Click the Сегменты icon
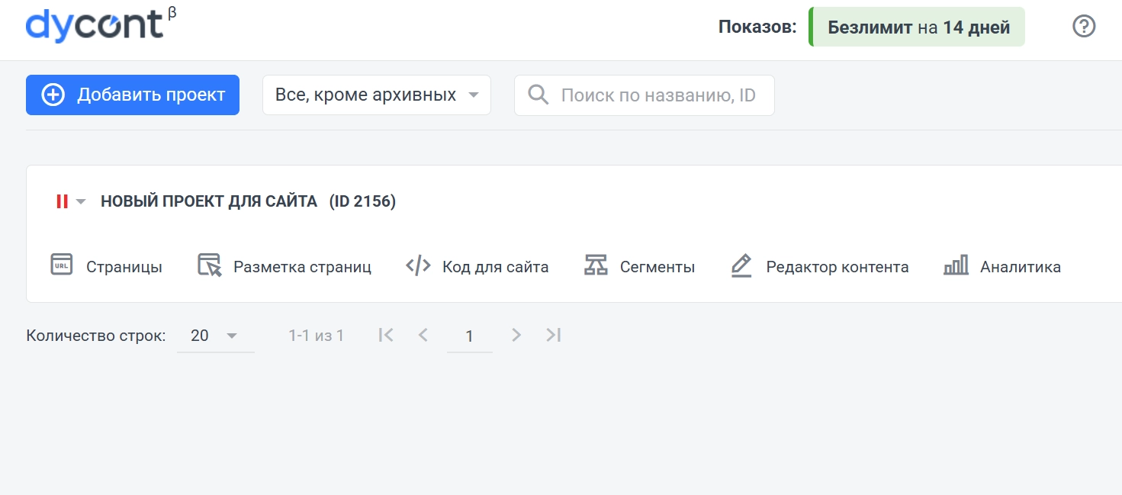 [596, 265]
